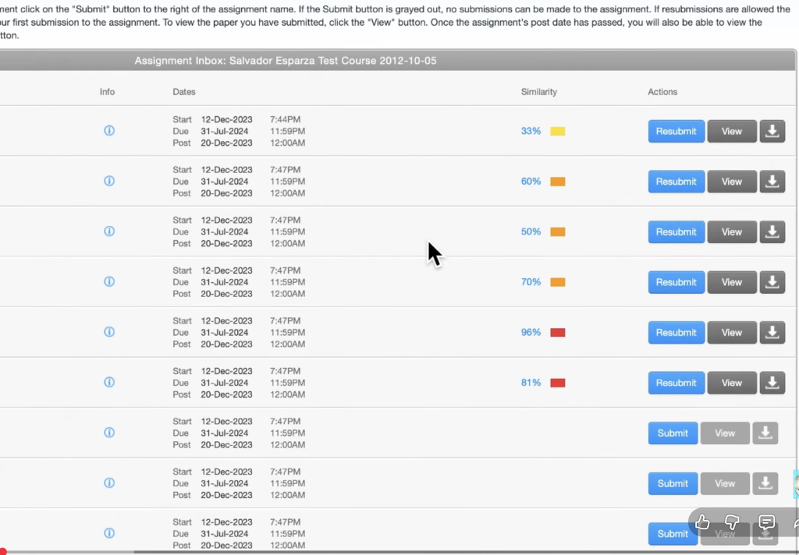Click download icon for the 81% similarity row
This screenshot has height=555, width=799.
point(772,383)
